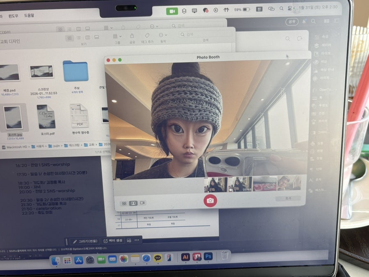Open the Photo Booth effects button
This screenshot has height=277, width=369.
click(x=288, y=198)
